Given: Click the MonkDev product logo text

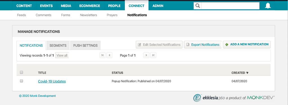Looking at the screenshot, I should 261,98.
